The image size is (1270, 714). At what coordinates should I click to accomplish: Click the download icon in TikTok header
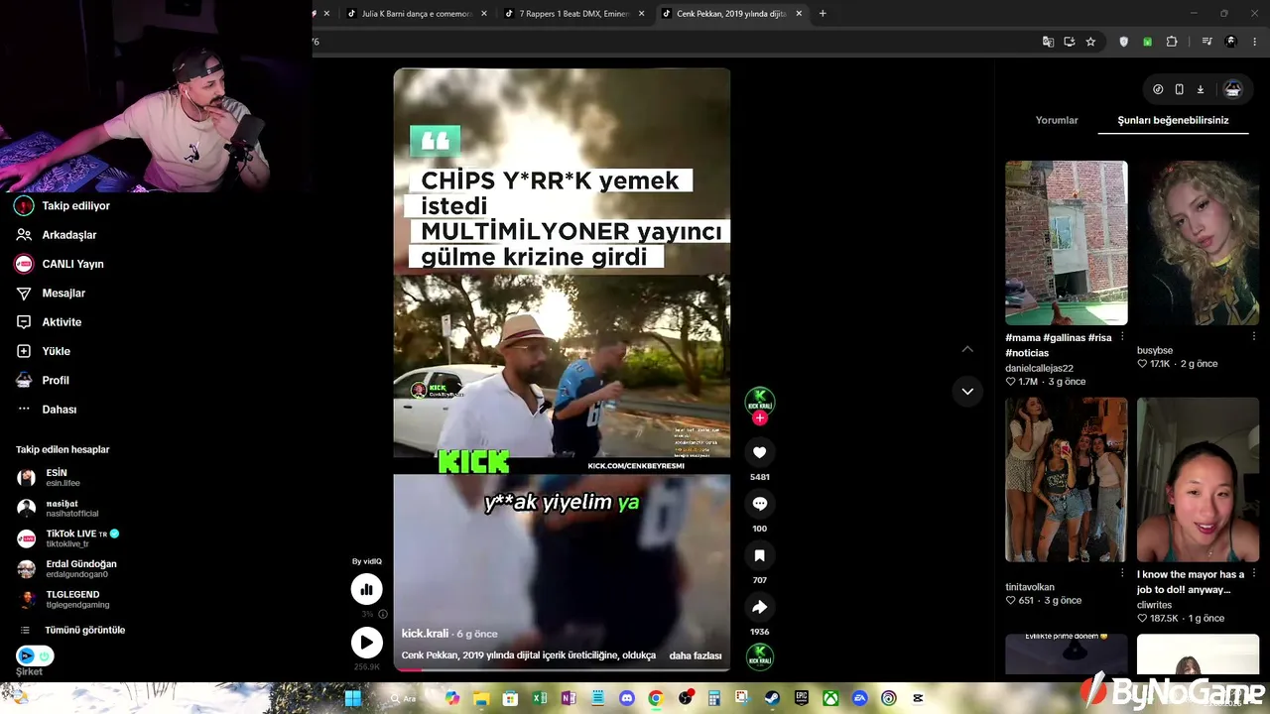point(1201,89)
